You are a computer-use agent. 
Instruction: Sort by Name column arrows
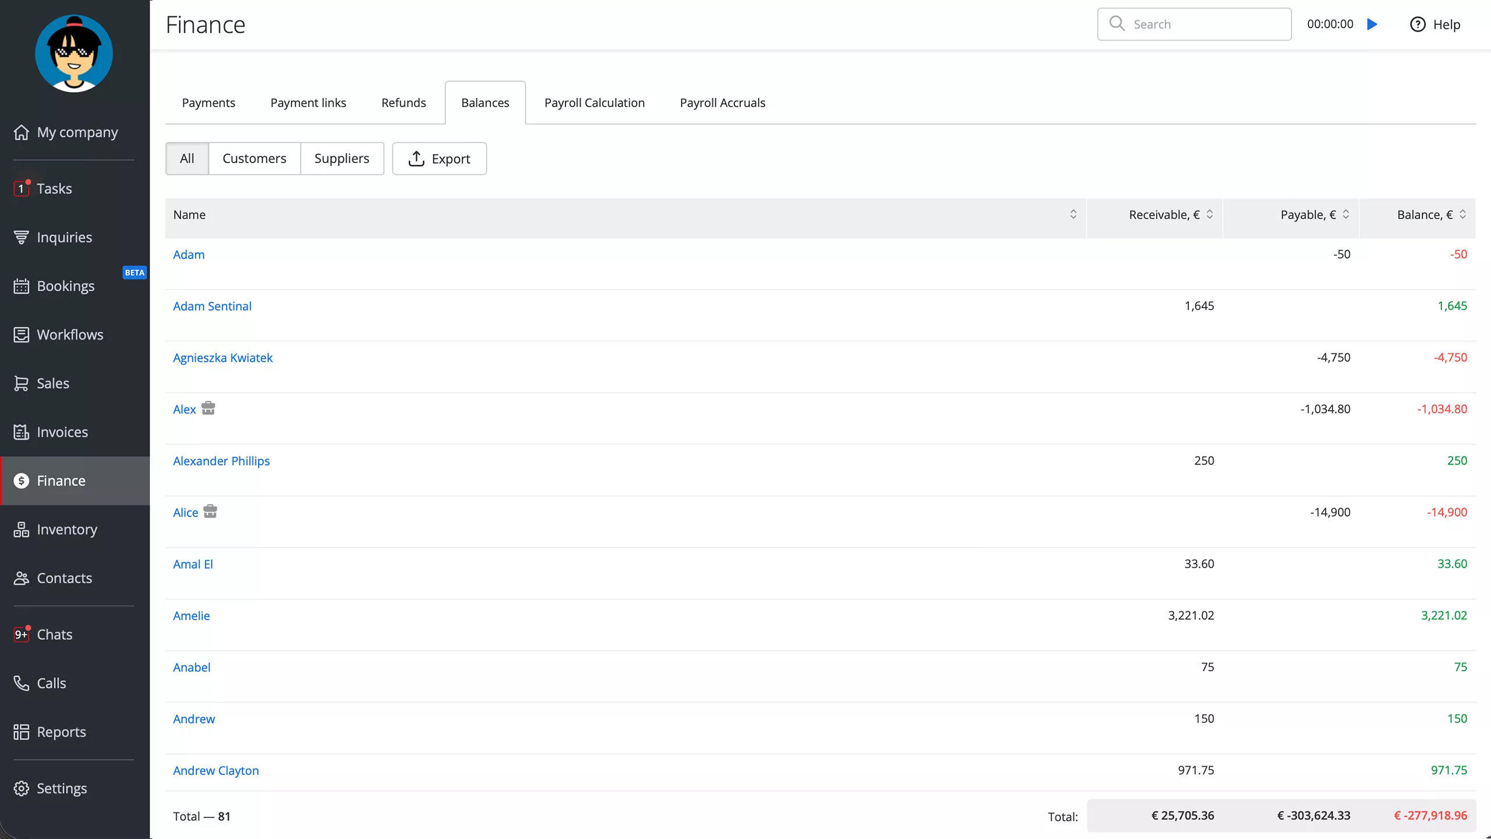[1073, 214]
